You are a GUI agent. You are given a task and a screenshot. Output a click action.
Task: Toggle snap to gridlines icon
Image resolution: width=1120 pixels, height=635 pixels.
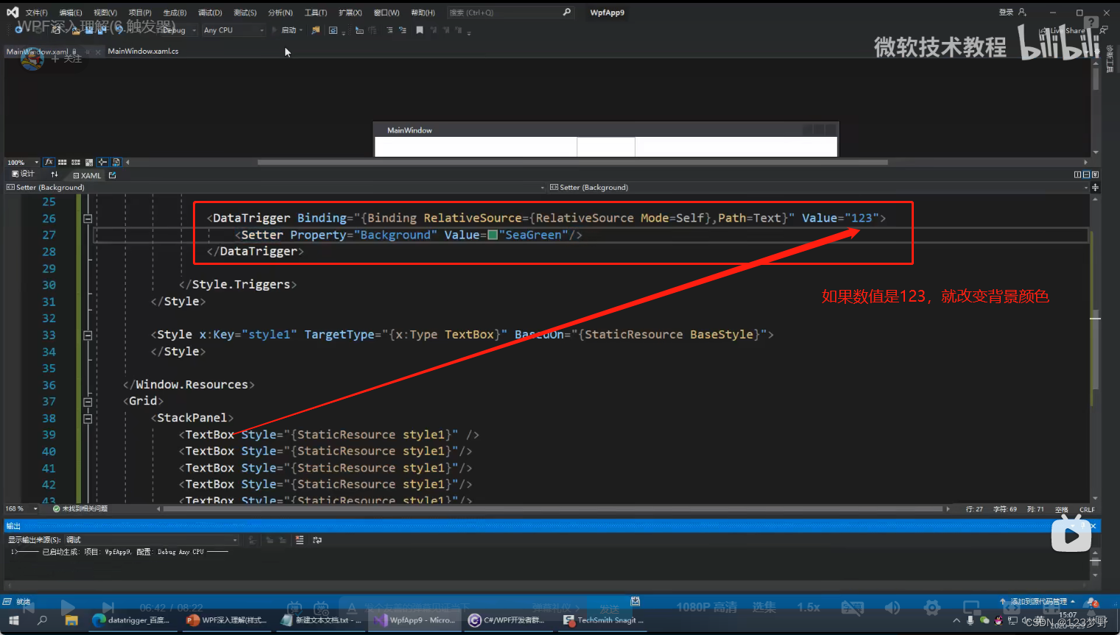coord(76,162)
